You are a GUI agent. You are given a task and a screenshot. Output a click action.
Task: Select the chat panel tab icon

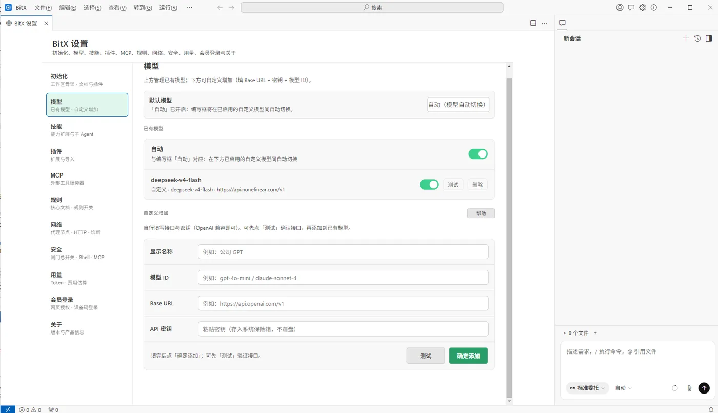click(562, 23)
